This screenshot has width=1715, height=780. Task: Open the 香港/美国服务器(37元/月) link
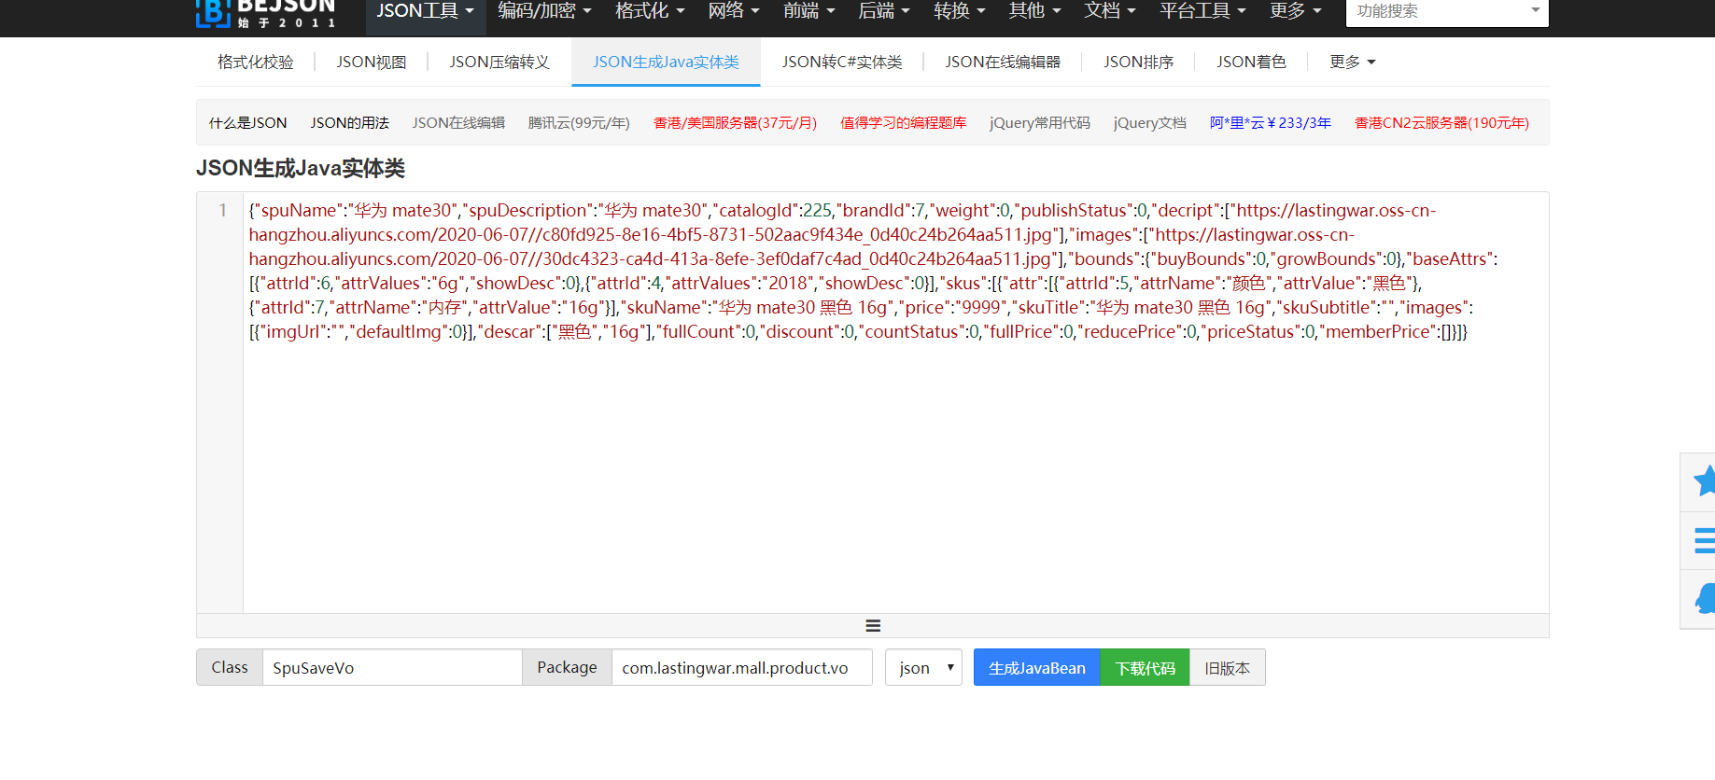click(x=735, y=123)
